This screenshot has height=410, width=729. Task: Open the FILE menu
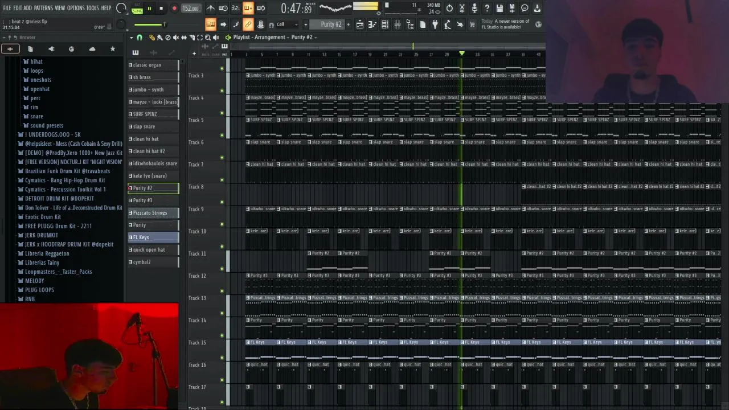click(x=7, y=8)
